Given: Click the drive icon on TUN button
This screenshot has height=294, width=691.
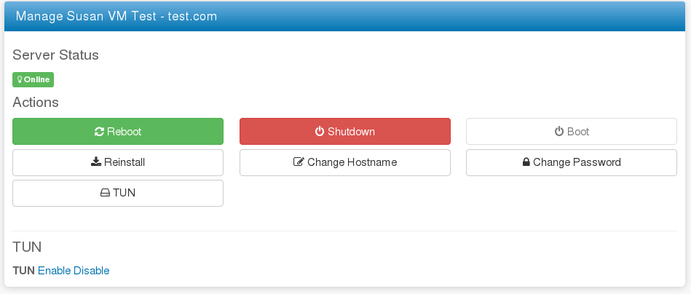Looking at the screenshot, I should (x=105, y=193).
